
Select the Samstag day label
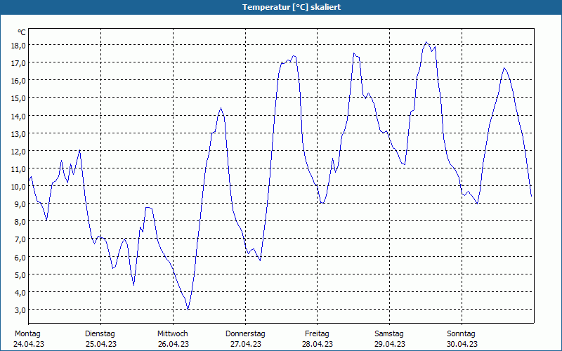click(389, 334)
